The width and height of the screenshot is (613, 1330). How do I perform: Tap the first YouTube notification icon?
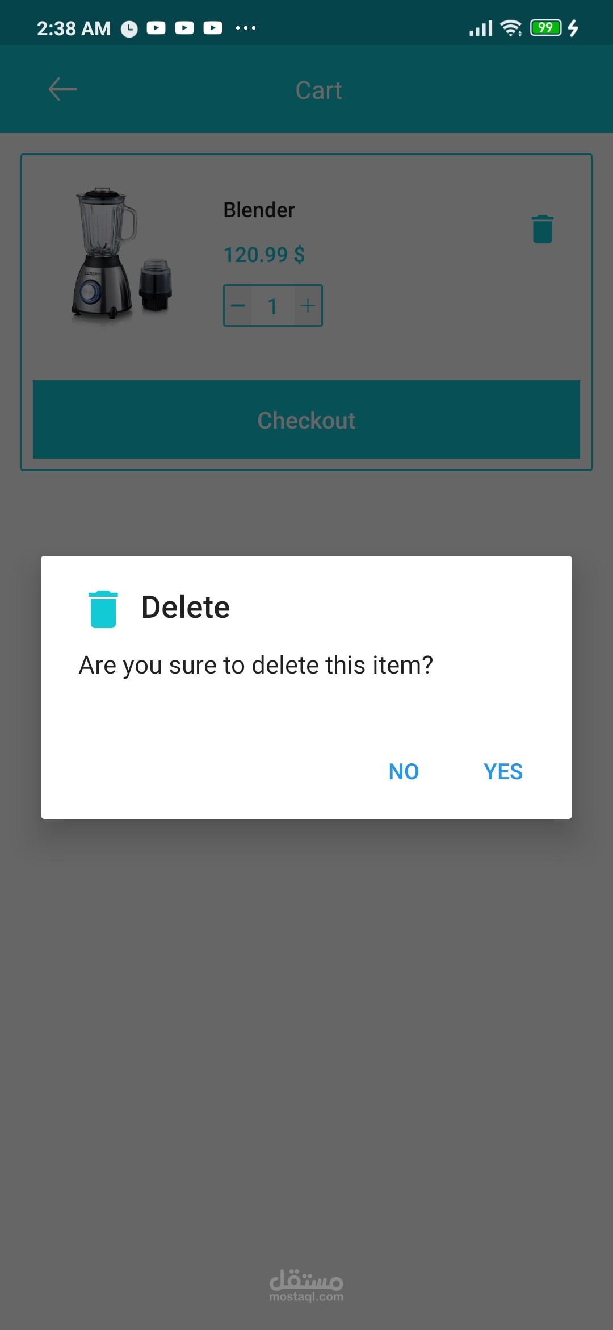coord(156,28)
